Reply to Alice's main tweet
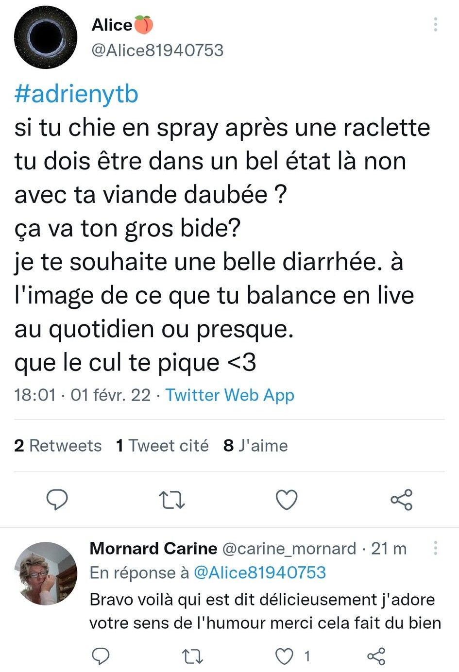This screenshot has width=459, height=672. 57,500
